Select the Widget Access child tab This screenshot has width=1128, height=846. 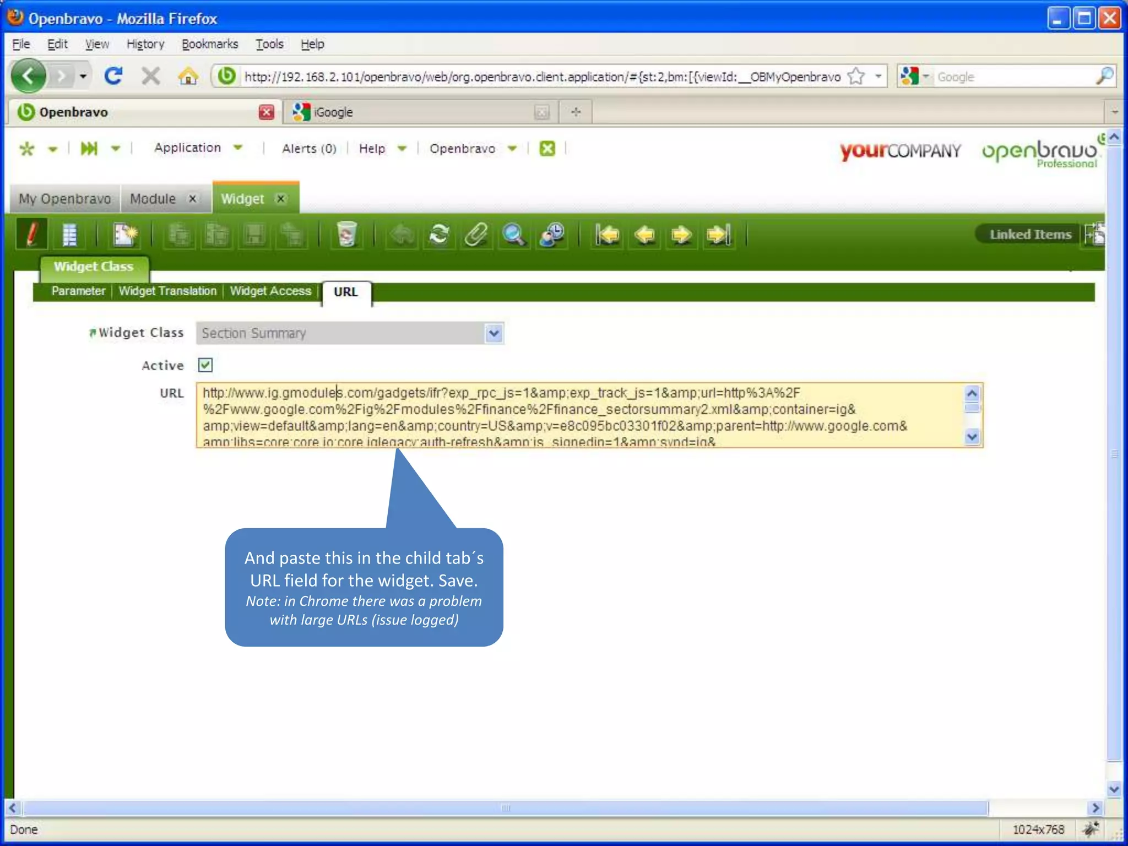point(270,291)
